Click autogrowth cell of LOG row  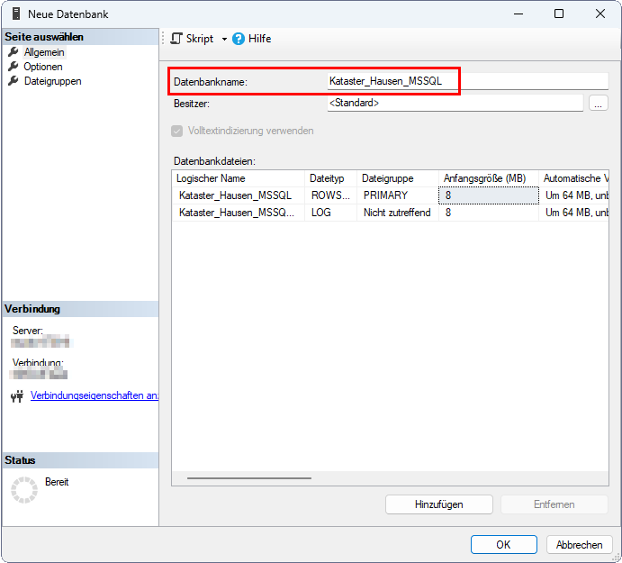click(573, 213)
